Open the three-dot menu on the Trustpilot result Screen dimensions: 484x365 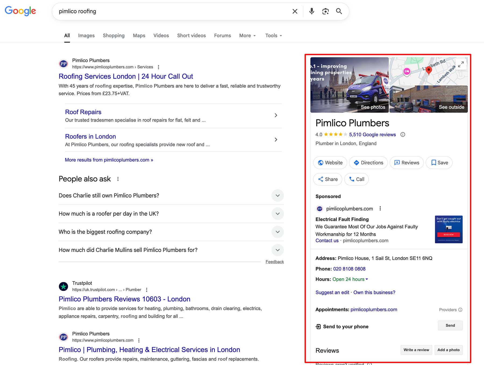point(147,290)
